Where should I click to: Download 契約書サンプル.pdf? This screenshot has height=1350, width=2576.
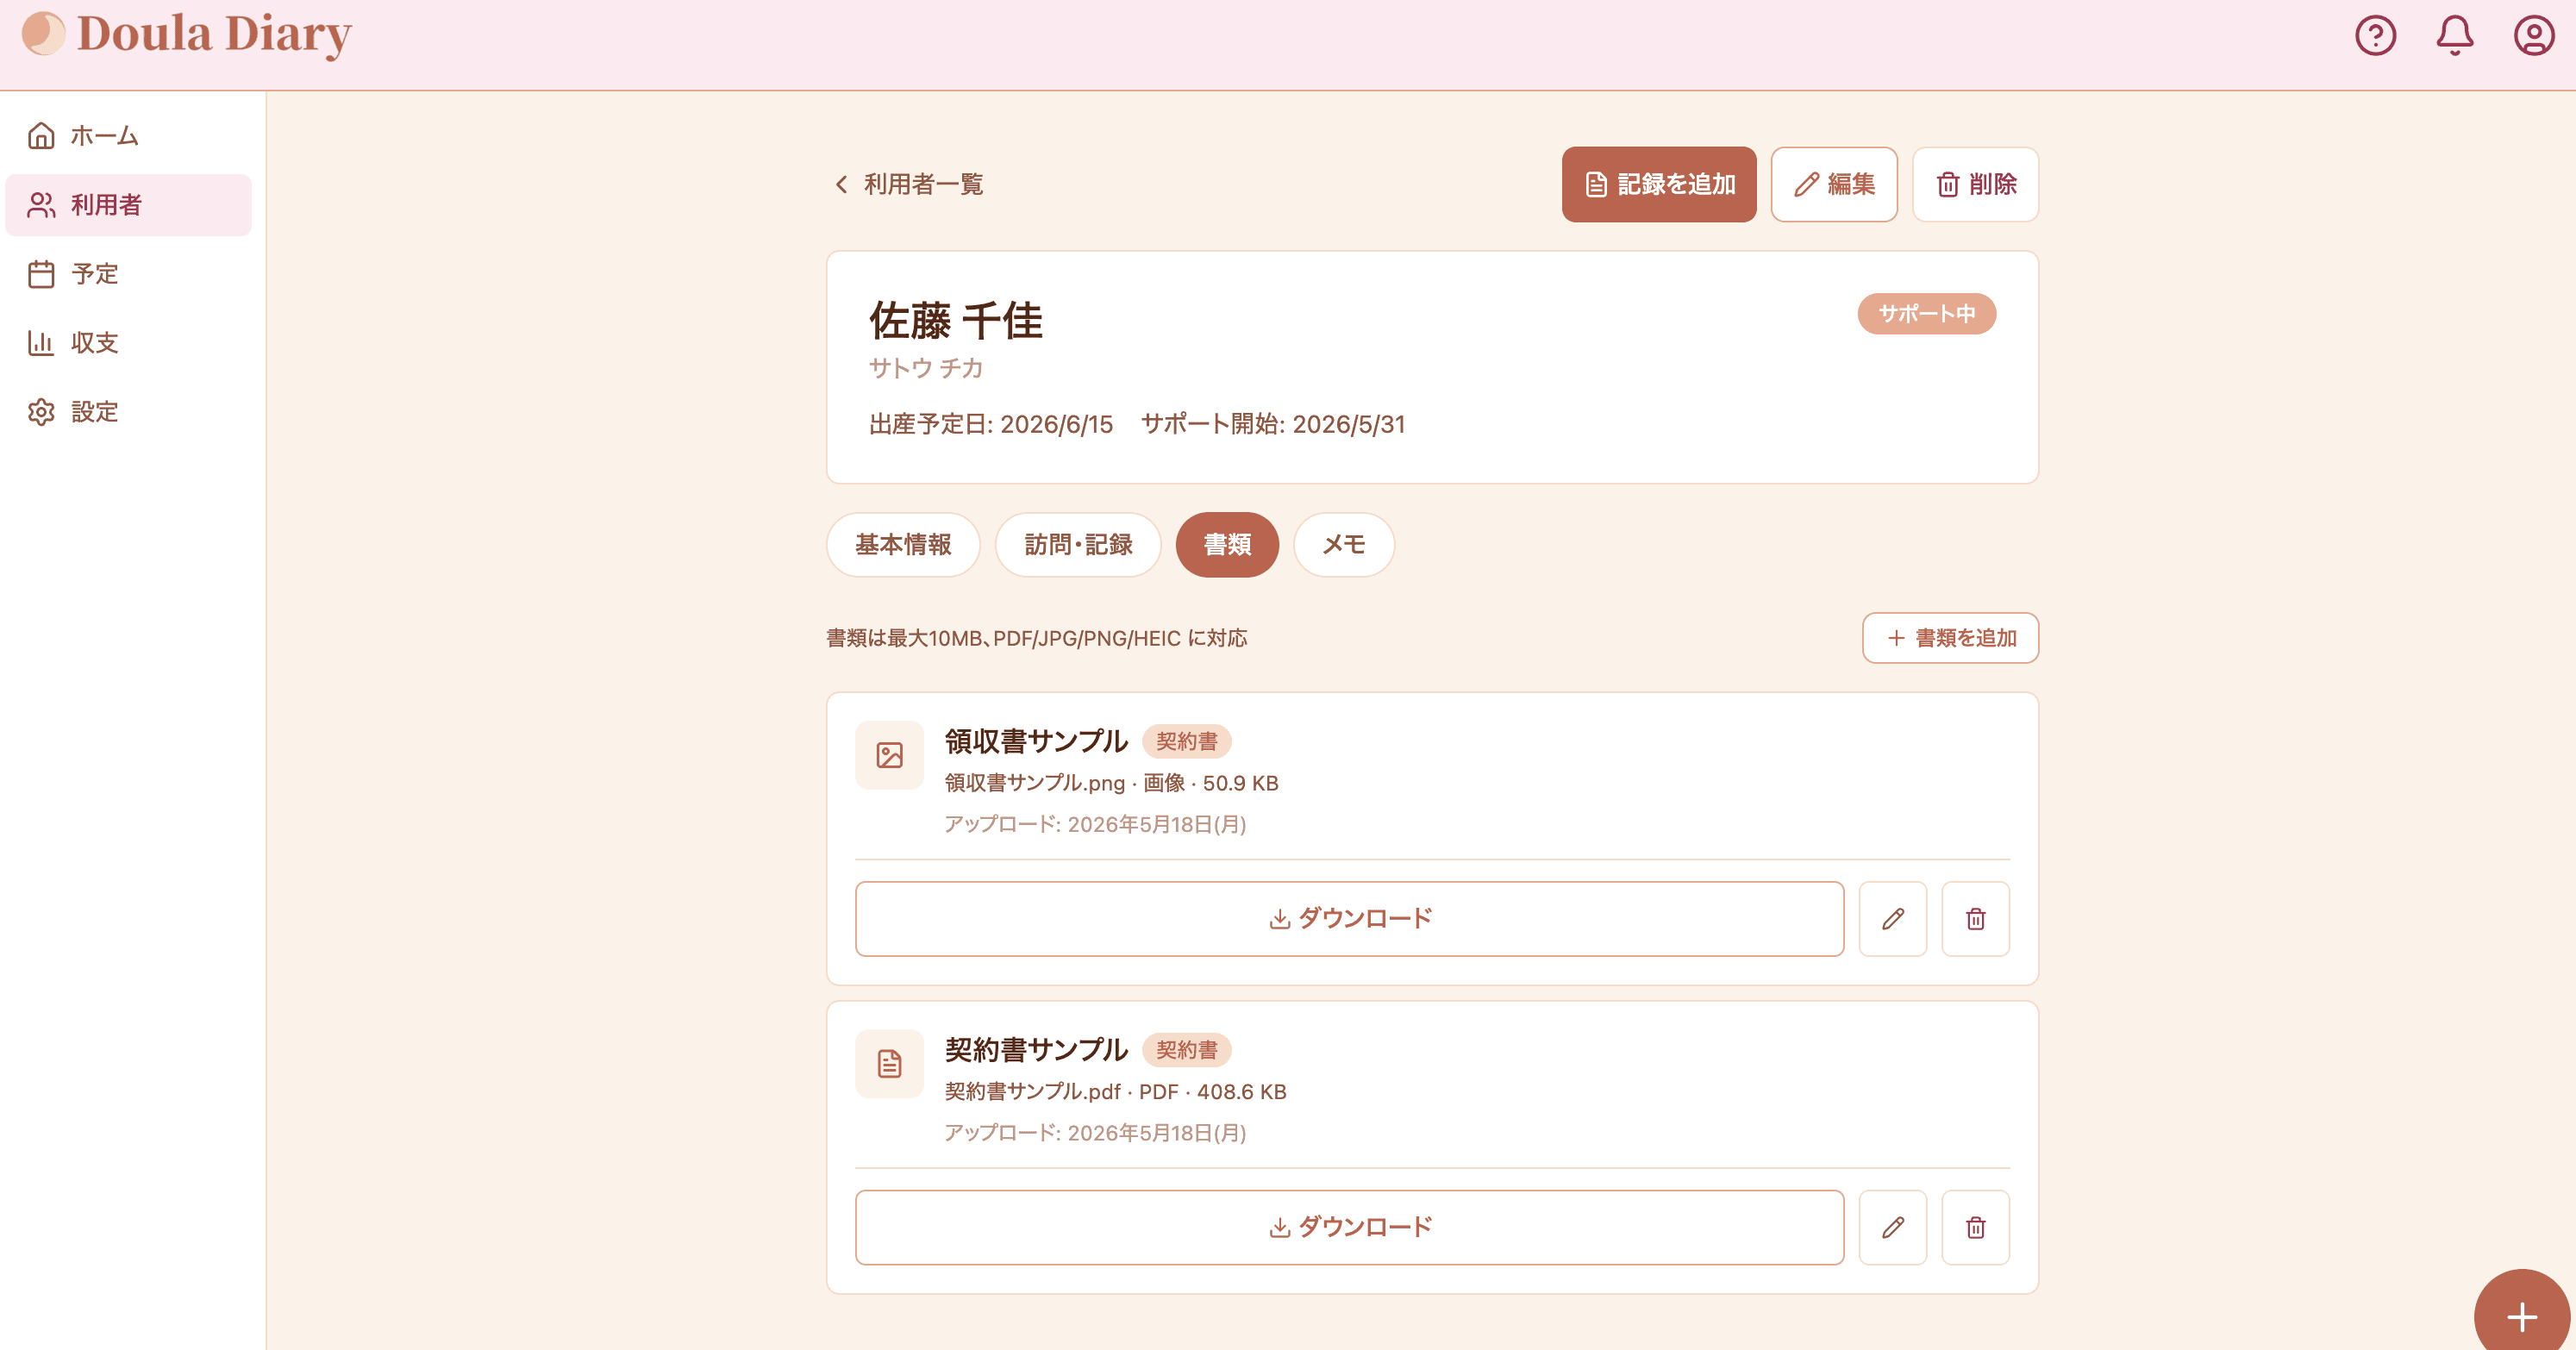coord(1349,1228)
